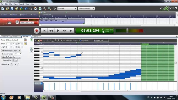Open the Volume automation dropdown
Viewport: 178px width, 100px height.
[x=67, y=9]
